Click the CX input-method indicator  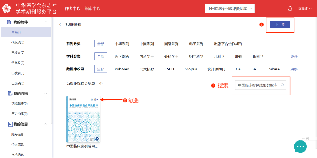[x=303, y=139]
